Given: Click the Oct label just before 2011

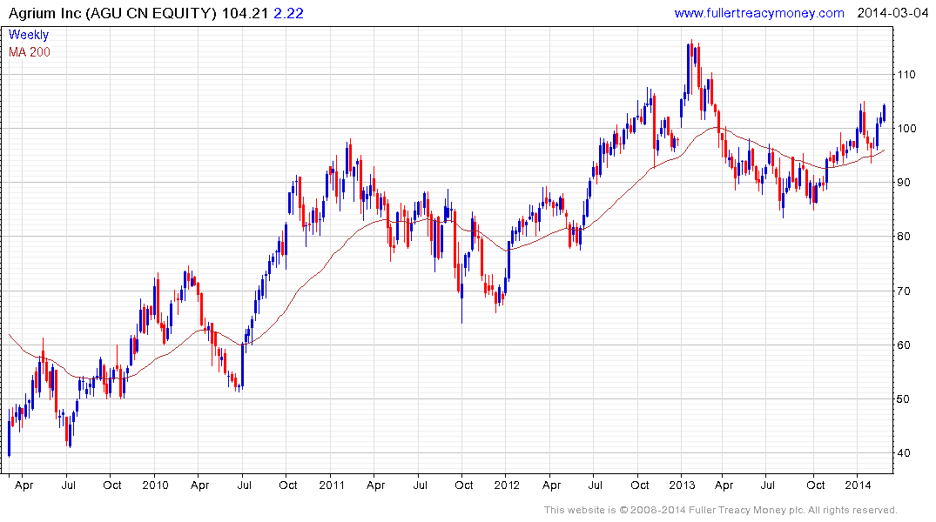Looking at the screenshot, I should pos(287,485).
